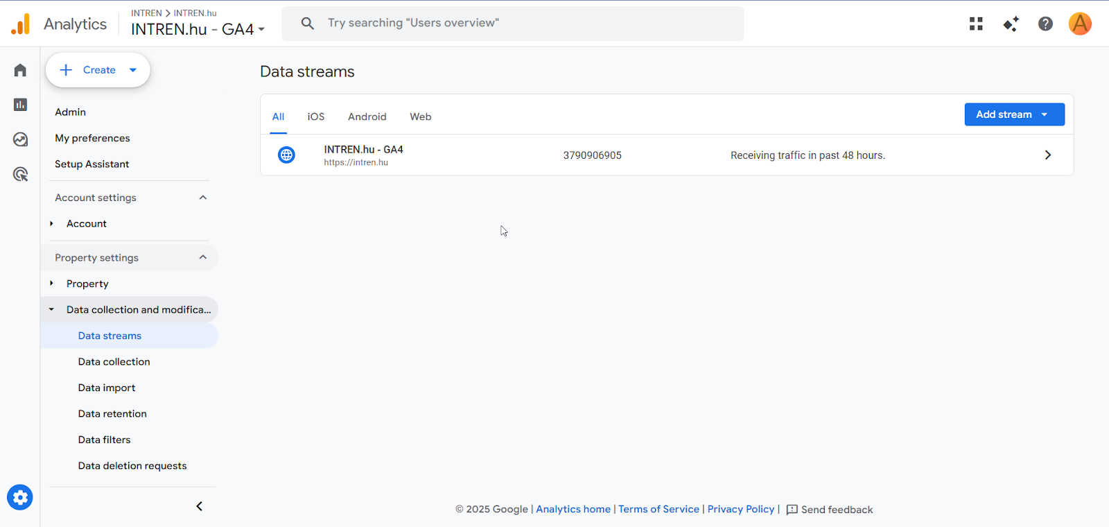Screen dimensions: 1109x527
Task: Click the https://intren.hu stream URL
Action: pos(356,162)
